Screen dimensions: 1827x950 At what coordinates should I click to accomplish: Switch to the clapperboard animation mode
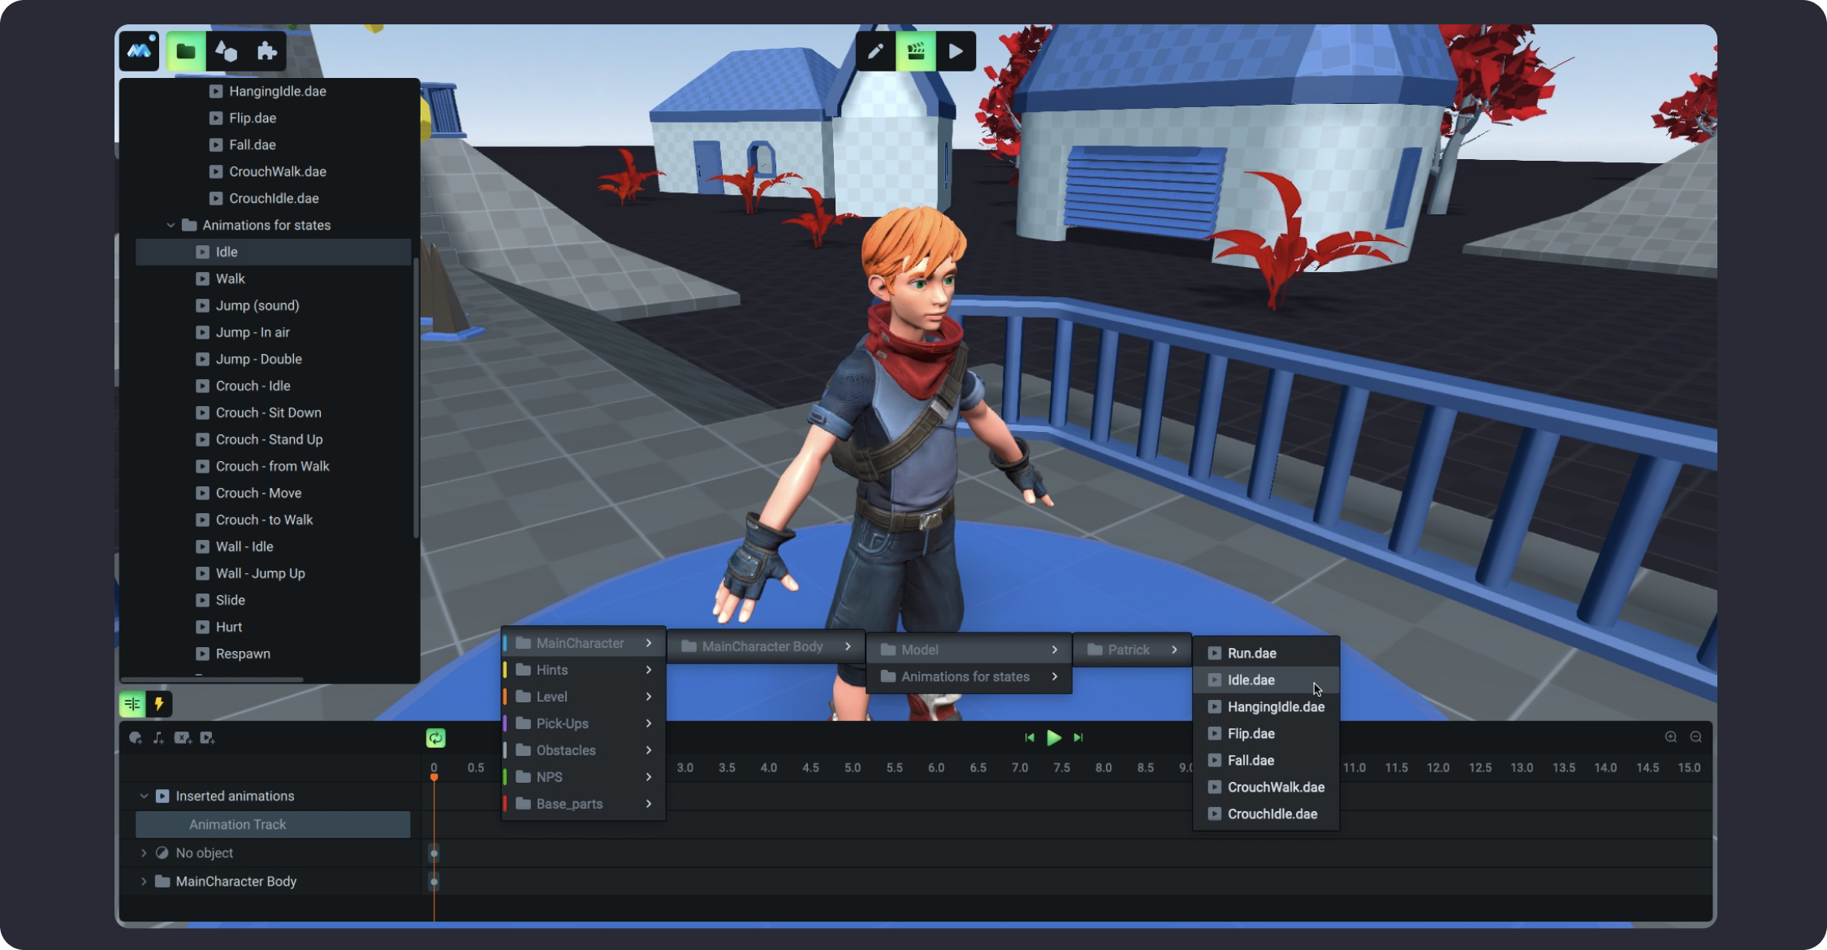(x=916, y=52)
